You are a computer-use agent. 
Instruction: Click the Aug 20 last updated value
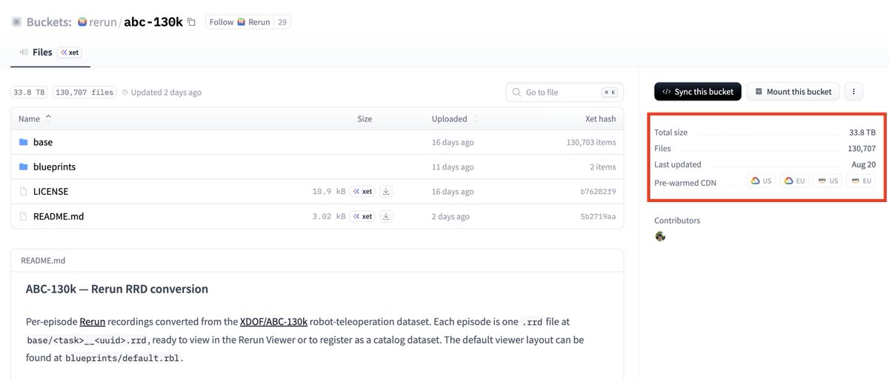pyautogui.click(x=863, y=164)
